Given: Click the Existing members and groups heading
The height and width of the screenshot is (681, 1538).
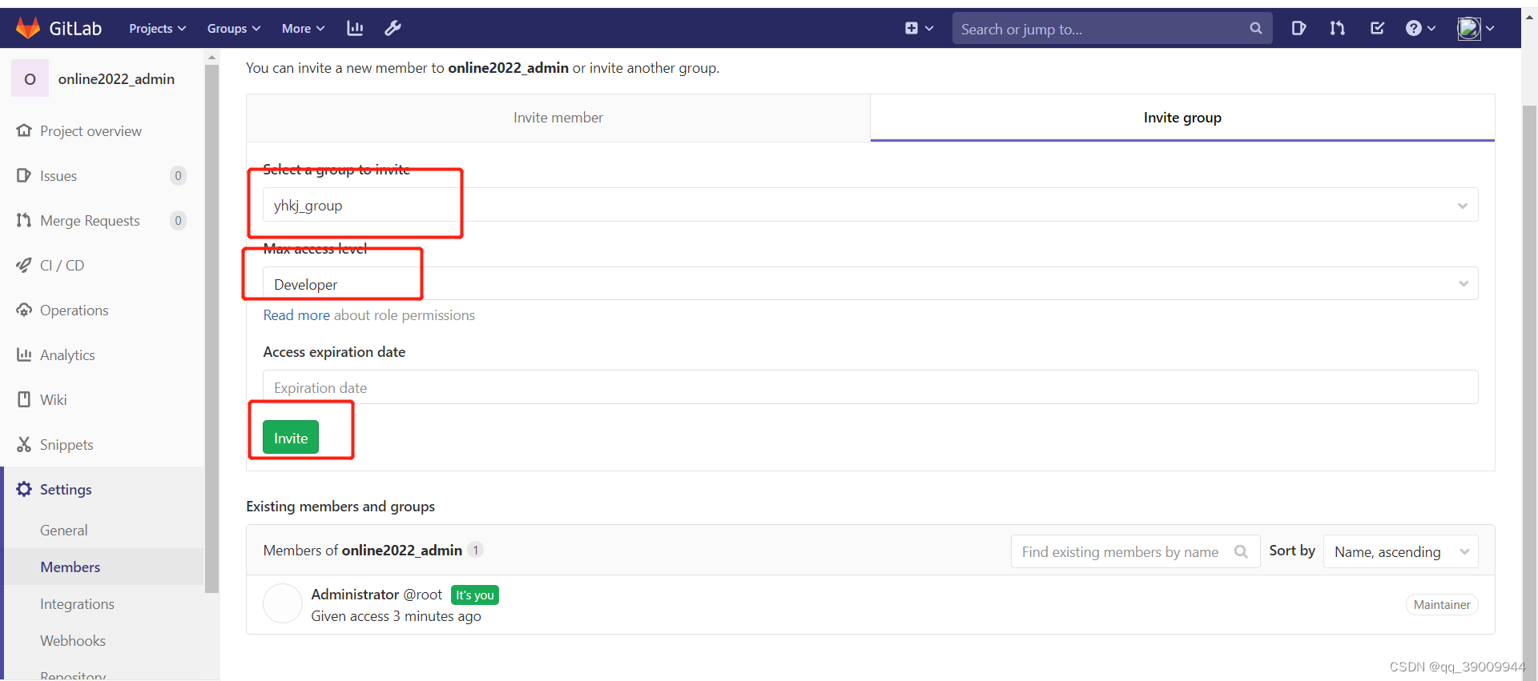Looking at the screenshot, I should tap(340, 506).
